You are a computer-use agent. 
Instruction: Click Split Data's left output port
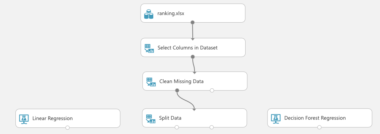(x=177, y=127)
